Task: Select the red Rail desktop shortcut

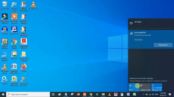Action: pos(24,44)
